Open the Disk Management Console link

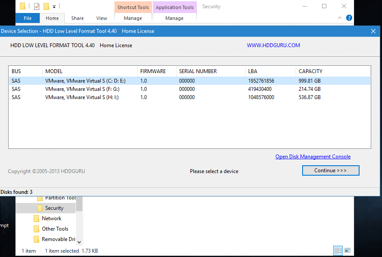point(313,157)
